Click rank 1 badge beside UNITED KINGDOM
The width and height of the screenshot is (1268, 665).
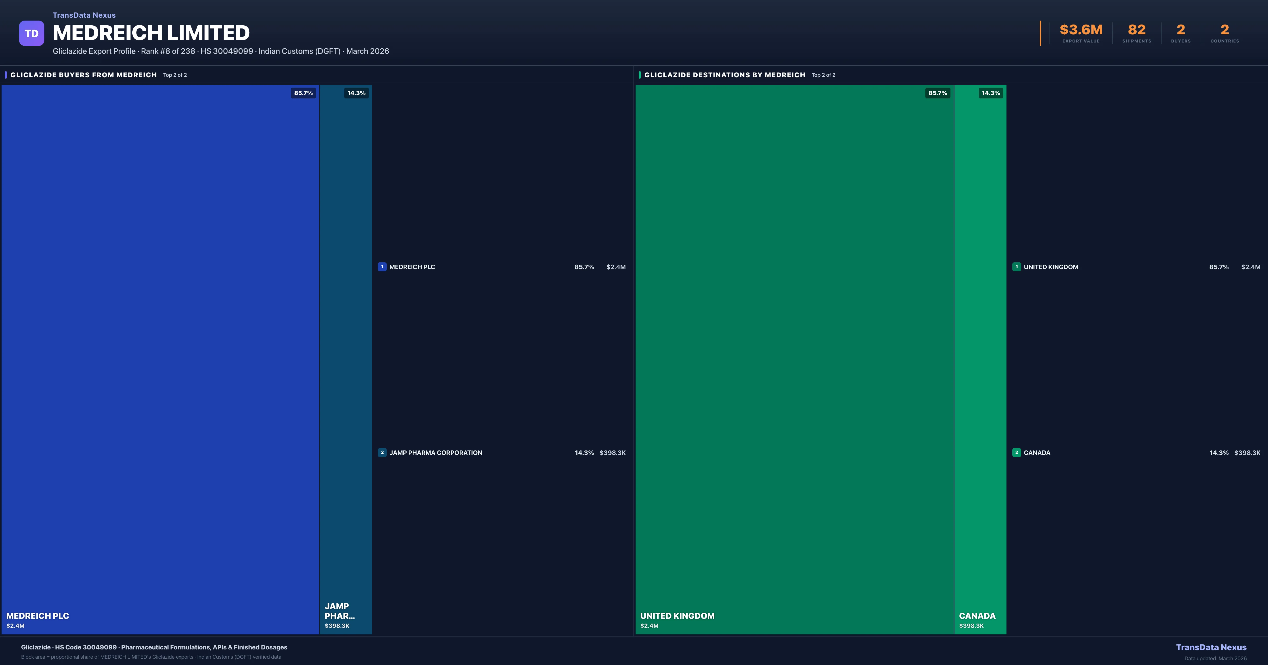click(1017, 267)
